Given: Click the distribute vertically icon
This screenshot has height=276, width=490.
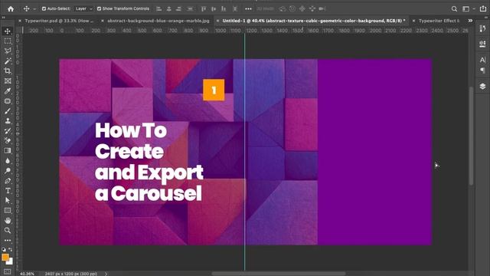Looking at the screenshot, I should point(190,8).
